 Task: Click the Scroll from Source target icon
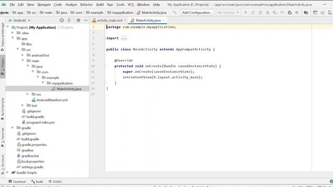point(62,20)
